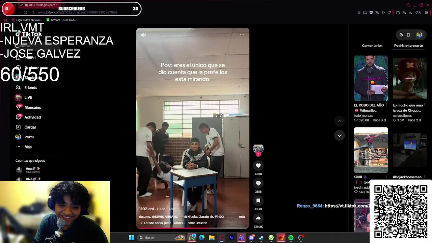
Task: Open a new browser tab with plus
Action: (x=63, y=5)
